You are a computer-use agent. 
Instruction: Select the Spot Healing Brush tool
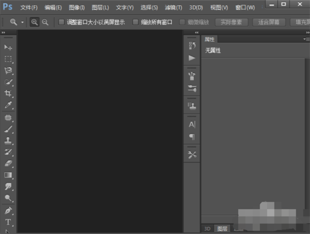8,118
